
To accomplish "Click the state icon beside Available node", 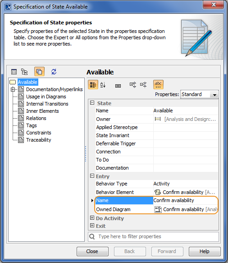I will click(x=13, y=82).
